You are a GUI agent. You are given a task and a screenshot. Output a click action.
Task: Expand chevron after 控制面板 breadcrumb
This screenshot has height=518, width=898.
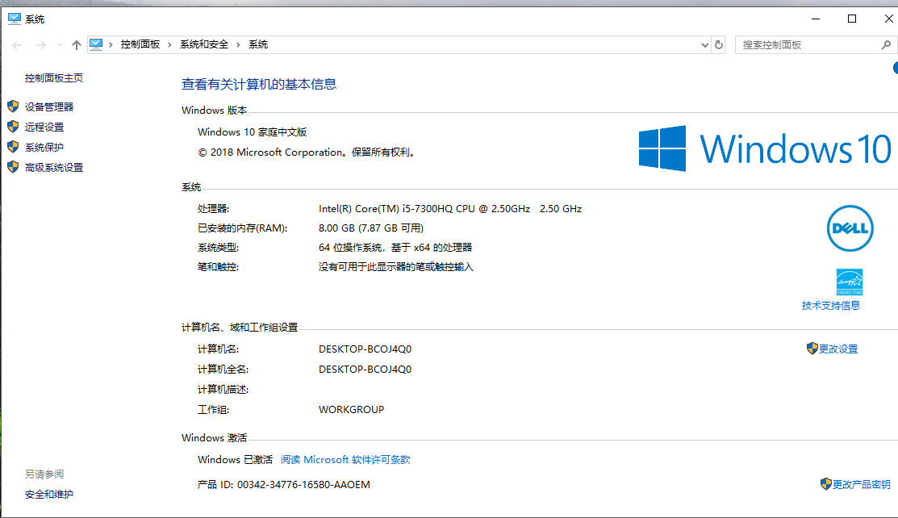(169, 44)
